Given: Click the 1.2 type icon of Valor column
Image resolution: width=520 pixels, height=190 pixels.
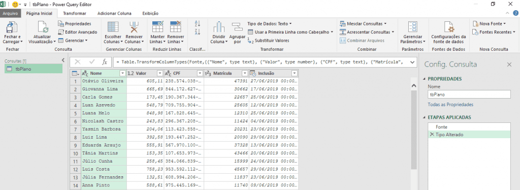Looking at the screenshot, I should pyautogui.click(x=131, y=73).
